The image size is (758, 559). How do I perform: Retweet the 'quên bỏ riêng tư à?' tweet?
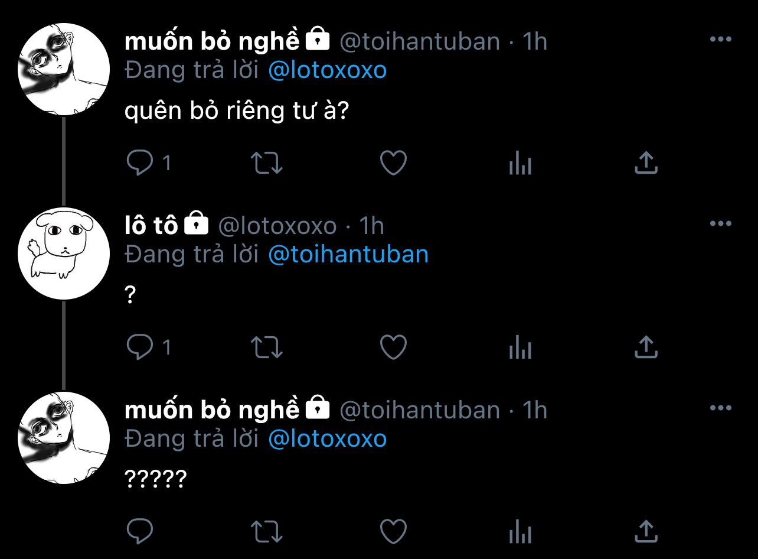tap(267, 163)
